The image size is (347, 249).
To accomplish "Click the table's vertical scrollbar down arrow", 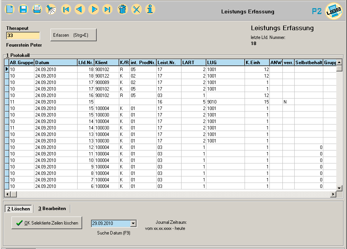I will click(x=339, y=188).
